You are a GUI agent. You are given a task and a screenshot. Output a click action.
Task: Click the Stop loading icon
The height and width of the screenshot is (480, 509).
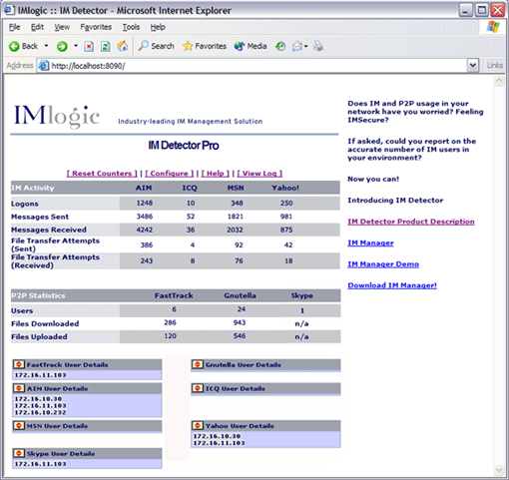pyautogui.click(x=89, y=46)
